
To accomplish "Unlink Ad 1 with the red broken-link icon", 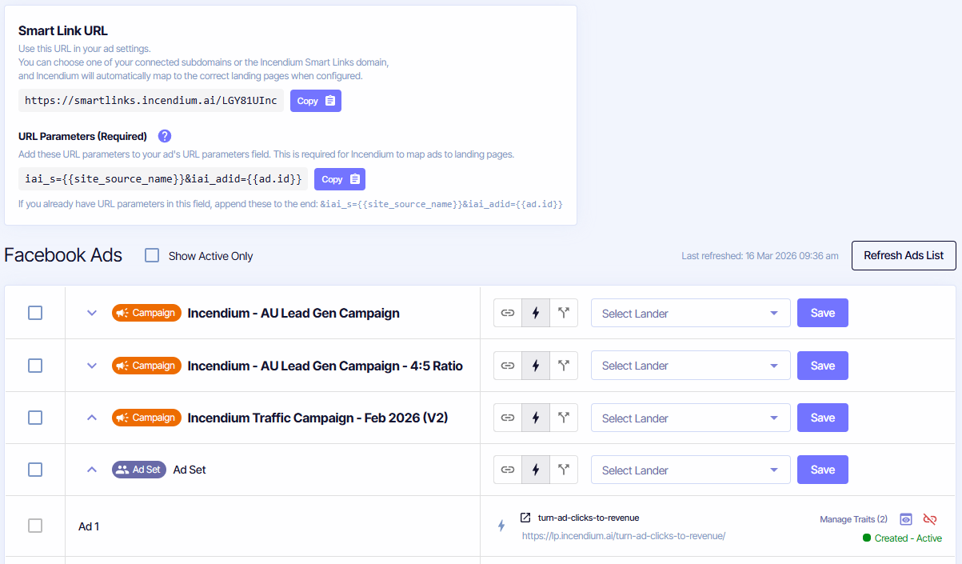I will tap(930, 519).
